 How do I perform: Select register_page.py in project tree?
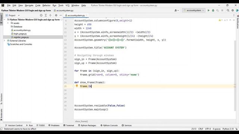coord(21,37)
